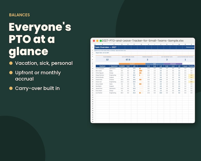This screenshot has height=161, width=201.
Task: Click the purple Personal group header
Action: pyautogui.click(x=173, y=64)
